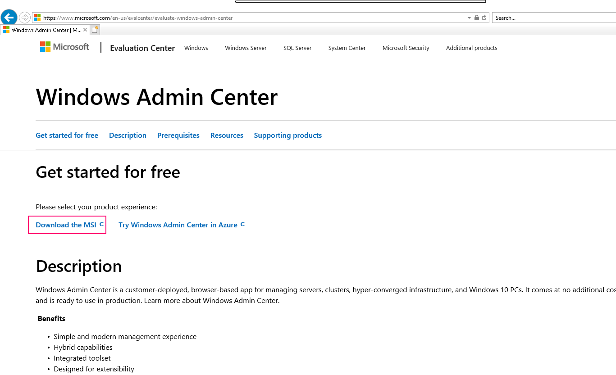Jump to Supporting products section link
The width and height of the screenshot is (616, 375).
pyautogui.click(x=288, y=136)
